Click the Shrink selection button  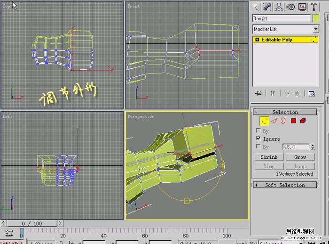[269, 157]
